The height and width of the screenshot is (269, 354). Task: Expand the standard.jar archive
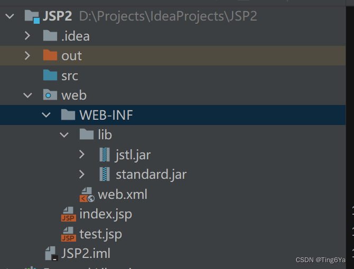coord(82,174)
